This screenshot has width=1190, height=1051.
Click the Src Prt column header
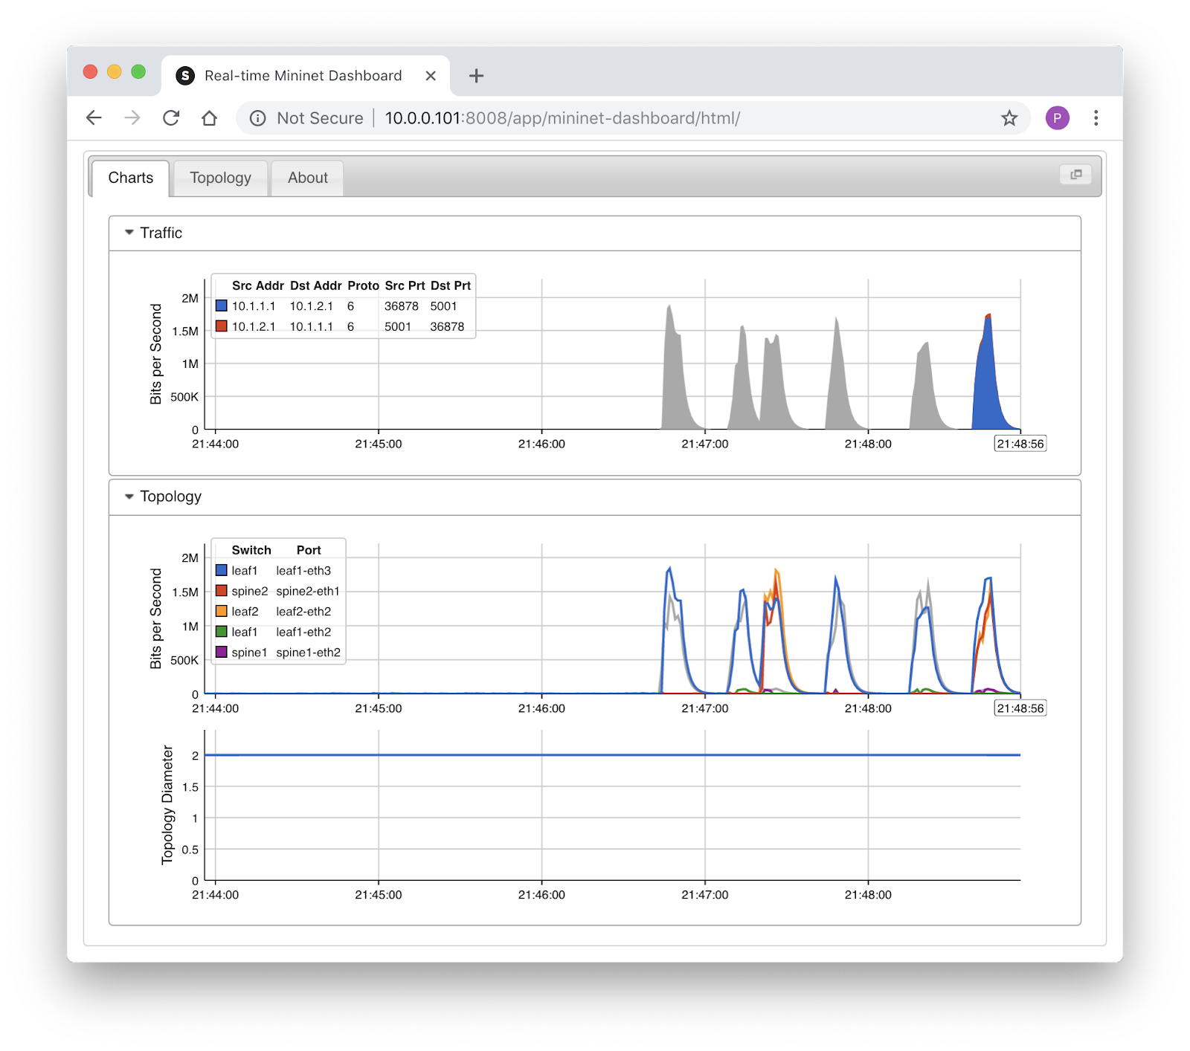[405, 285]
